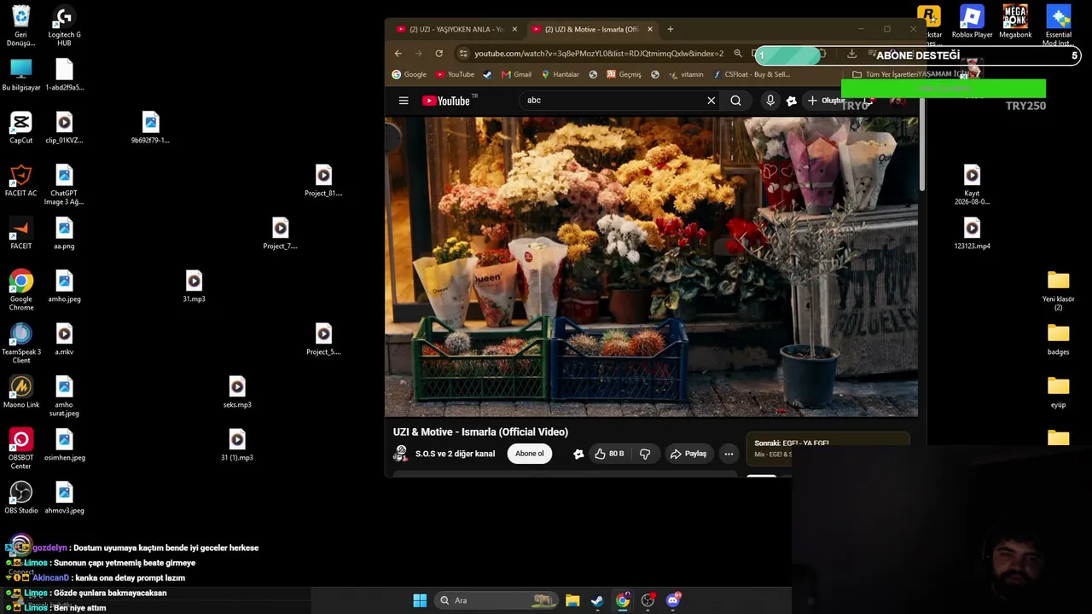The height and width of the screenshot is (614, 1092).
Task: Open the YouTube guide hamburger menu
Action: (404, 101)
